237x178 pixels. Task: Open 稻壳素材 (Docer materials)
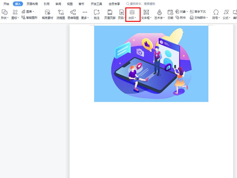coord(47,15)
